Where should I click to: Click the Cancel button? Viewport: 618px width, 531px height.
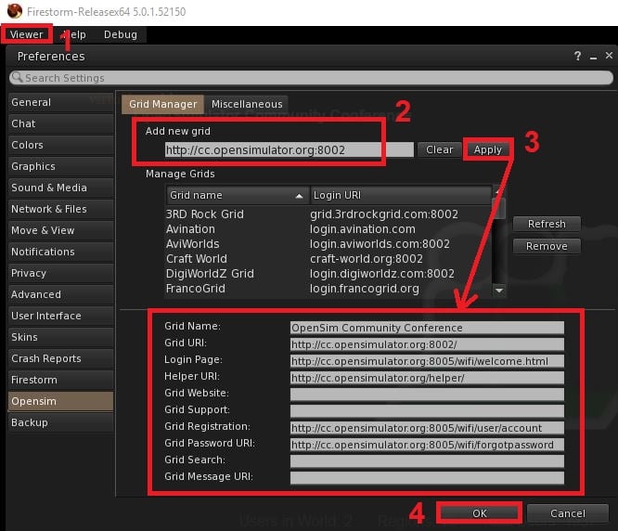[568, 513]
